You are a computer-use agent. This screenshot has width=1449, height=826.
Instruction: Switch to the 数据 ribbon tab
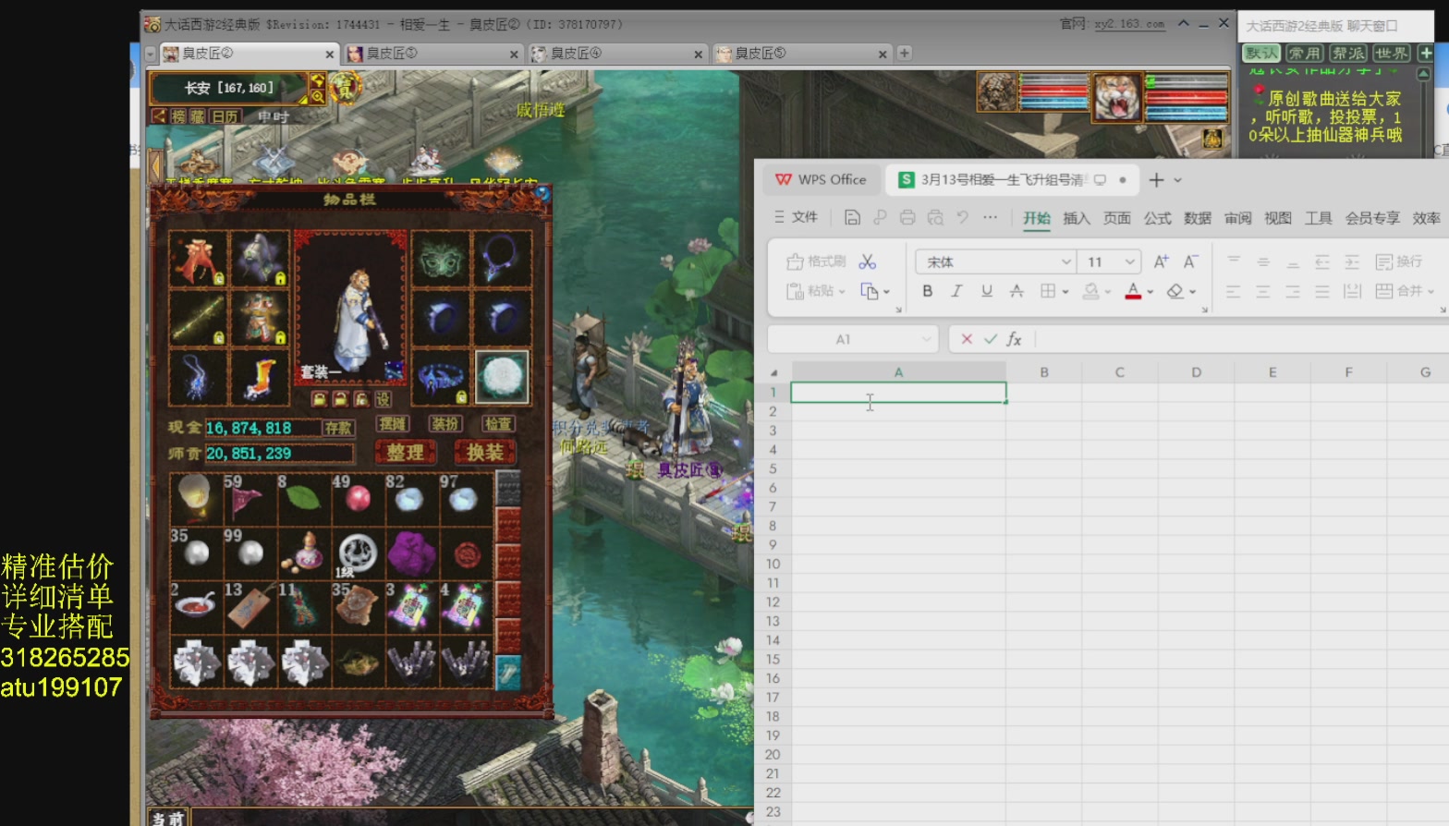point(1198,218)
